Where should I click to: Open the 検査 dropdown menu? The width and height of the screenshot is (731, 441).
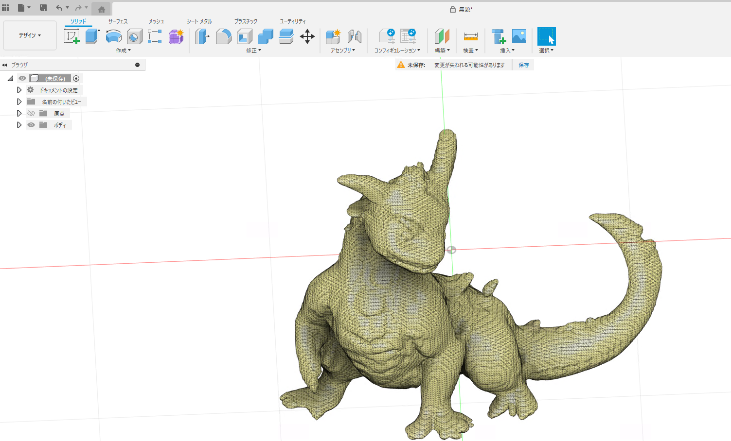[470, 51]
